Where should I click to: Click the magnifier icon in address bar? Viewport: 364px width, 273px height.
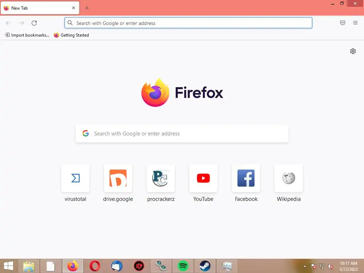[x=70, y=23]
